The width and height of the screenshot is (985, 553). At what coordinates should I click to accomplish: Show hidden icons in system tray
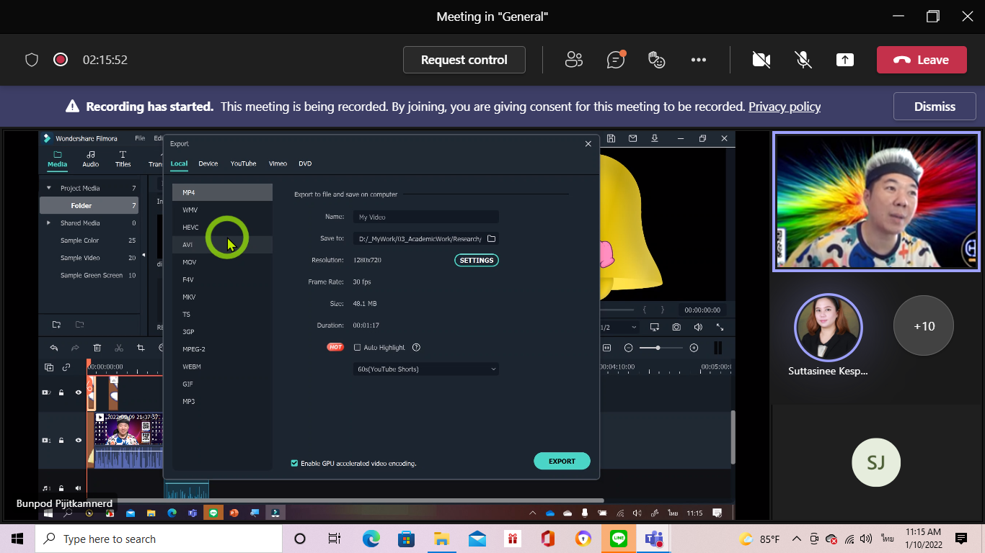(797, 539)
